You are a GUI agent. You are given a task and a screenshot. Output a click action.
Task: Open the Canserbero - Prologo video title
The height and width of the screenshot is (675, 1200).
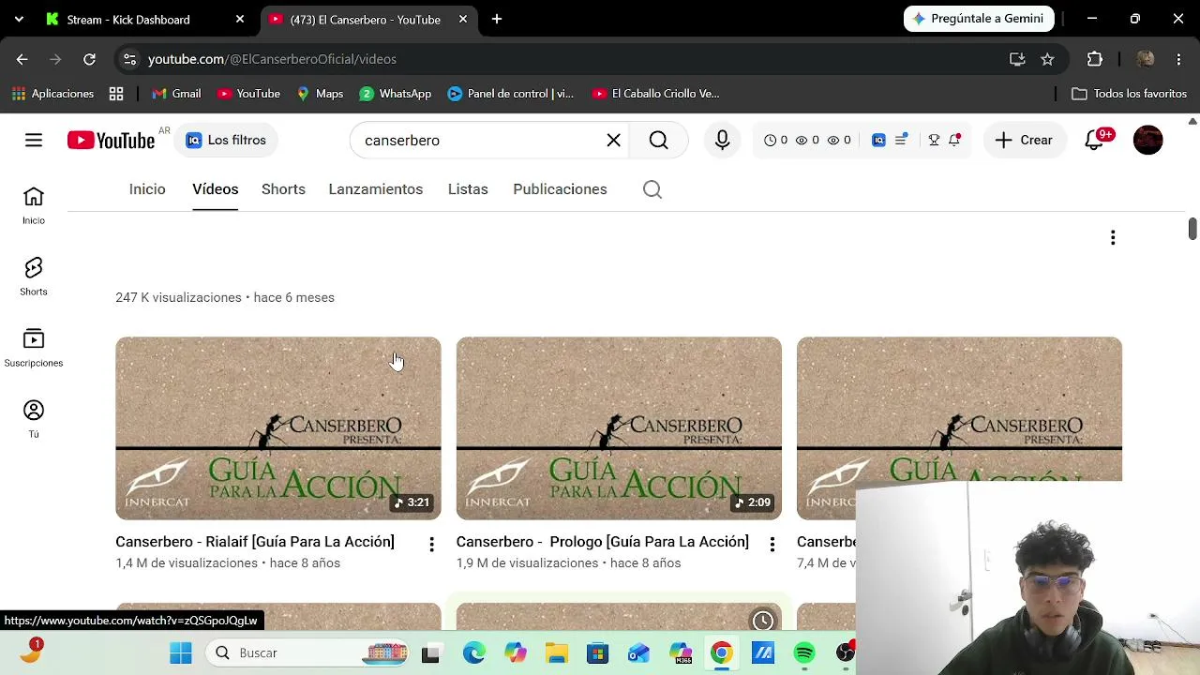[603, 542]
